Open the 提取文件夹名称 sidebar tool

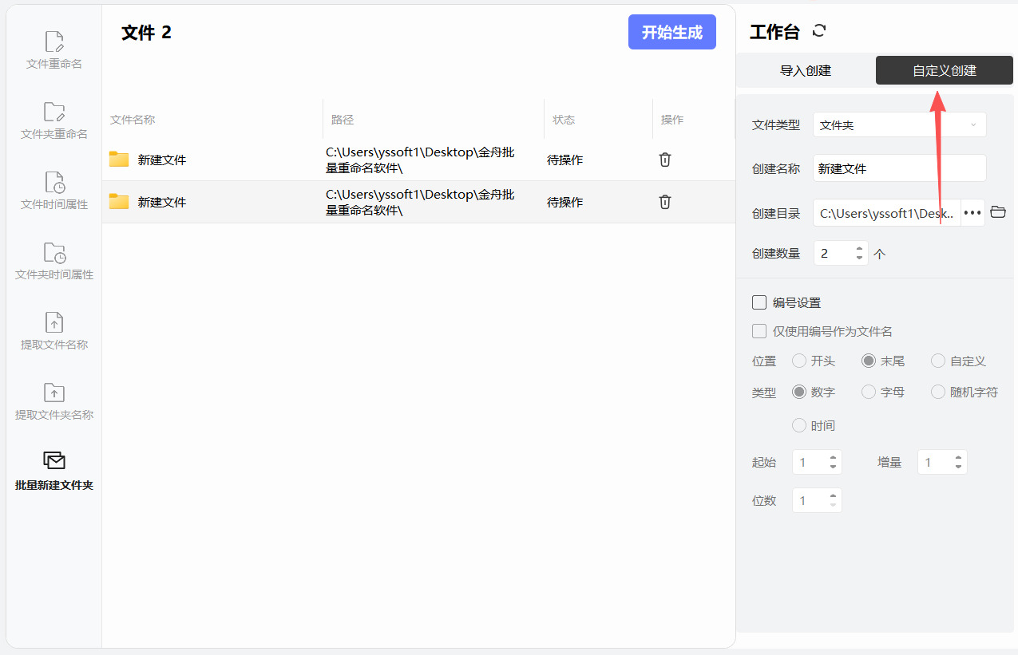54,401
